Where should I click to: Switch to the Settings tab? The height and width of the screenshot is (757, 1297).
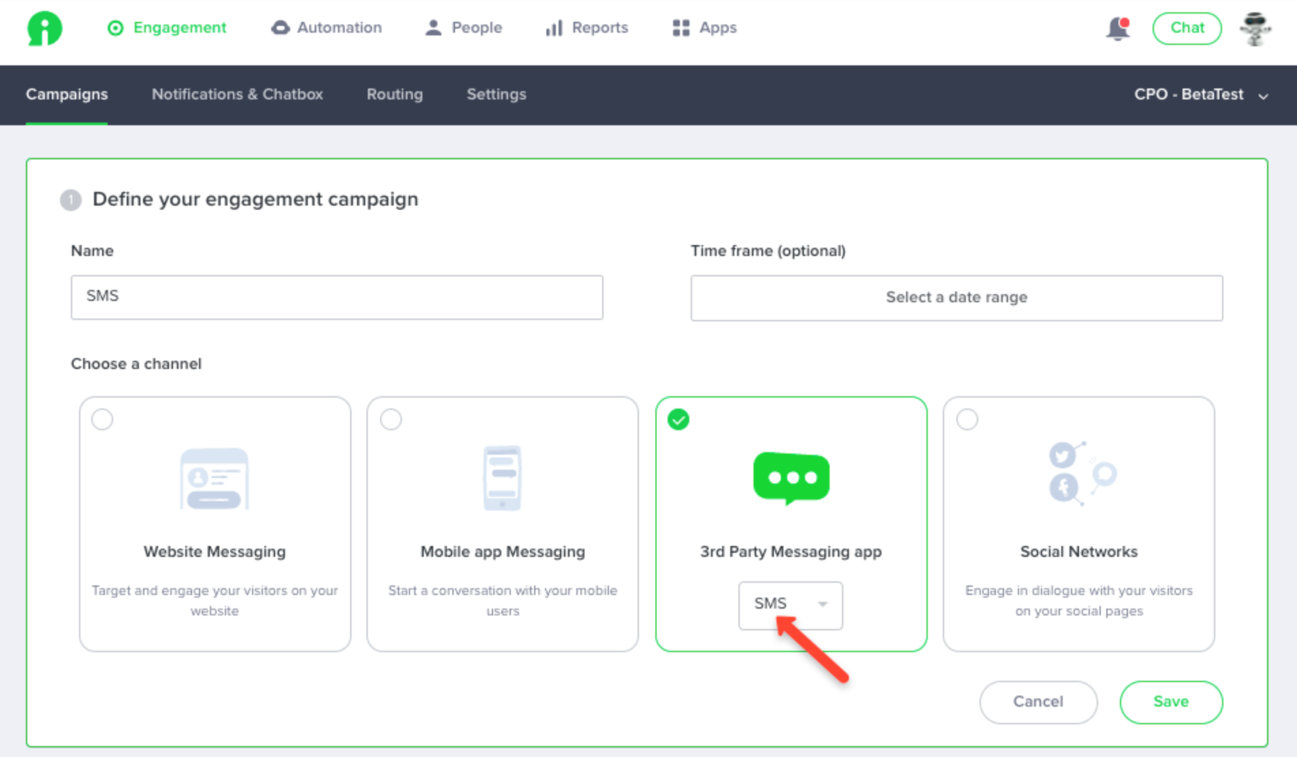click(497, 95)
